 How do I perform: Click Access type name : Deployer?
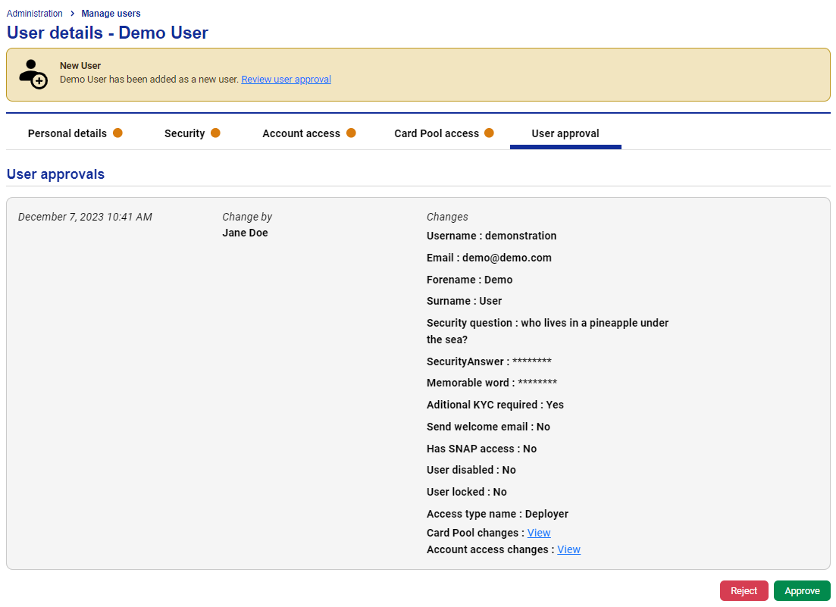tap(497, 515)
